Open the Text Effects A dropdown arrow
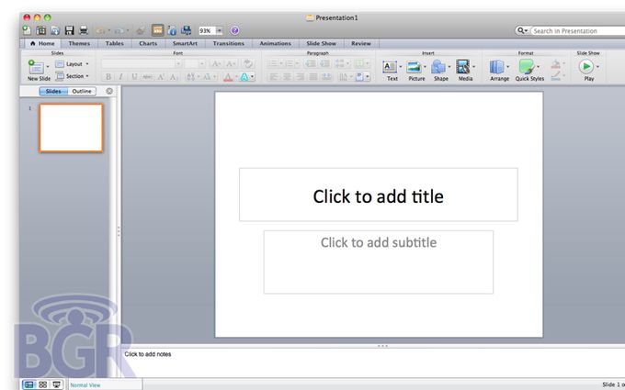The height and width of the screenshot is (390, 625). pos(253,77)
